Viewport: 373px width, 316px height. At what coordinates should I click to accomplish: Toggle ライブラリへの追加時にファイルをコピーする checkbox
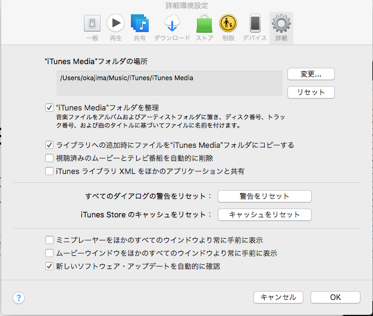pos(49,145)
